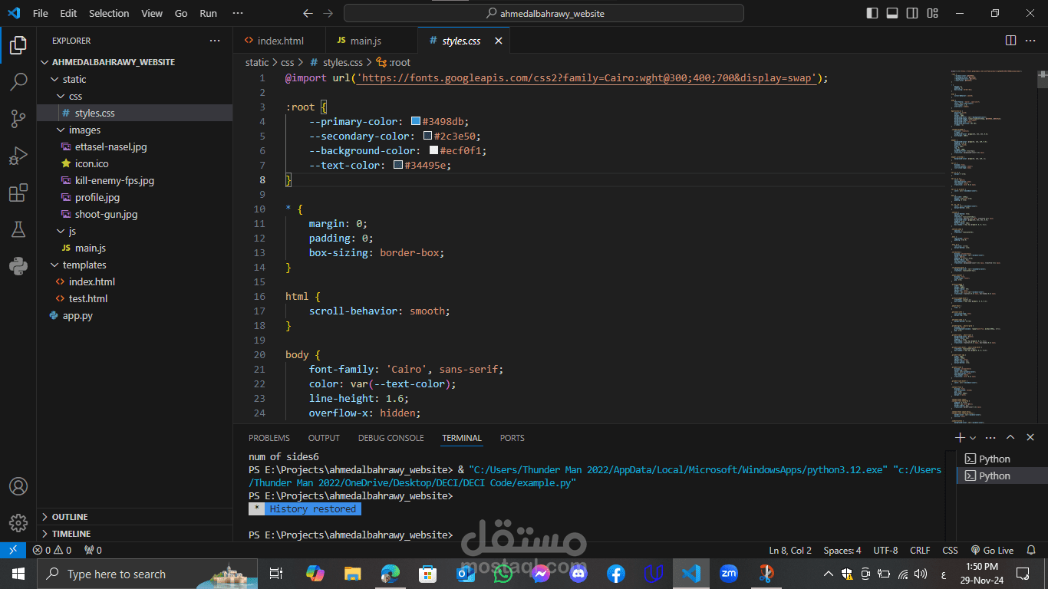Click the remote window status icon
This screenshot has width=1048, height=589.
tap(13, 550)
